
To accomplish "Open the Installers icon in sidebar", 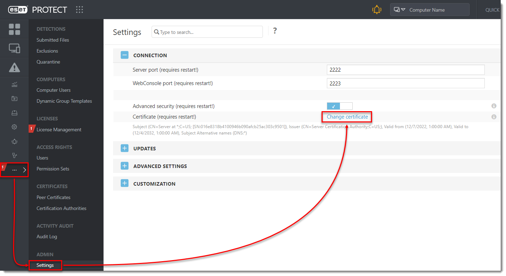I will pyautogui.click(x=14, y=113).
